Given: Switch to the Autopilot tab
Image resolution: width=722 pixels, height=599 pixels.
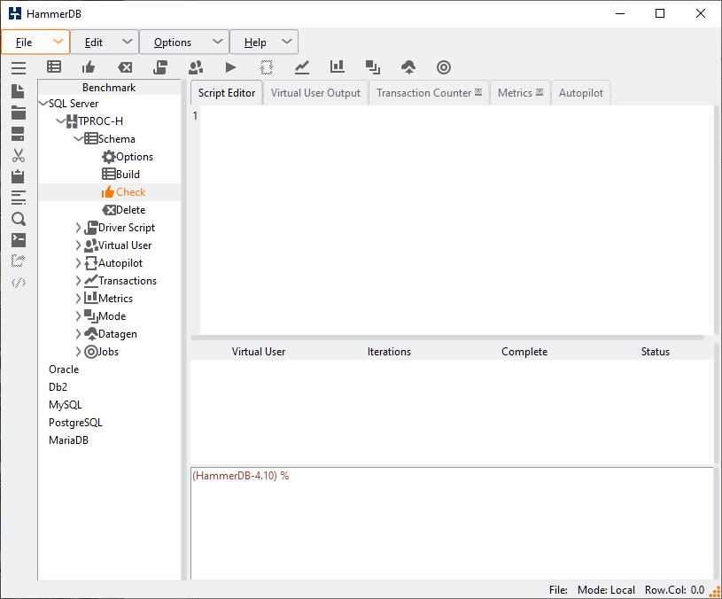Looking at the screenshot, I should [x=580, y=93].
